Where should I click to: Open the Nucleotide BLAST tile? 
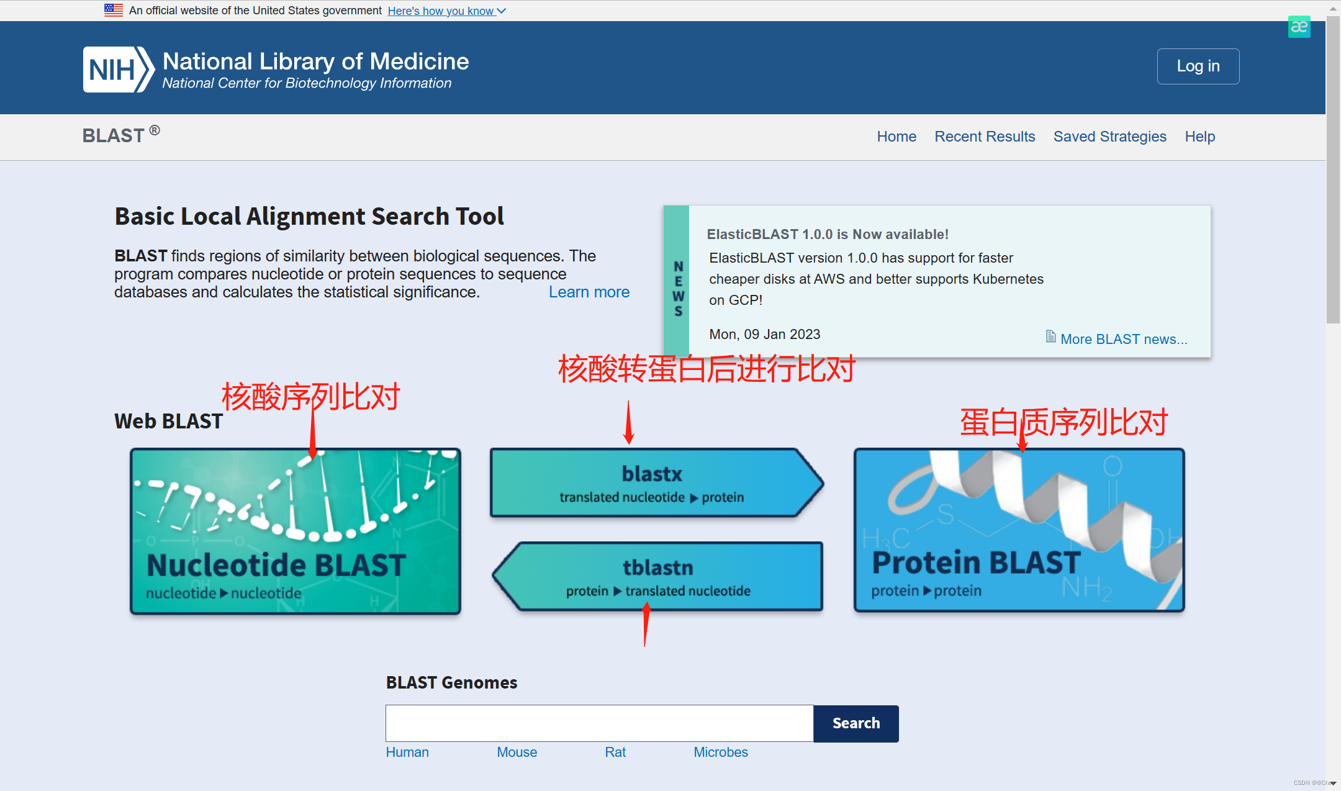[296, 531]
